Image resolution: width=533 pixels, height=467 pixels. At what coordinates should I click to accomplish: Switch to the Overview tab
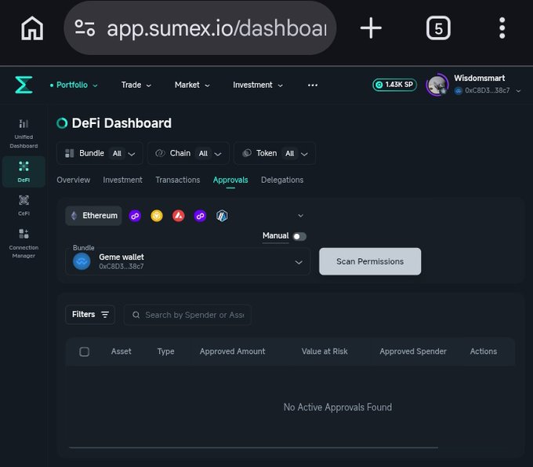pos(74,180)
